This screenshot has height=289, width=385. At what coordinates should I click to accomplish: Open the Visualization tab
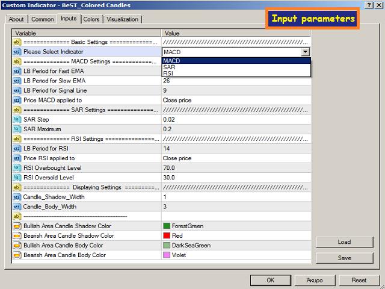[122, 19]
